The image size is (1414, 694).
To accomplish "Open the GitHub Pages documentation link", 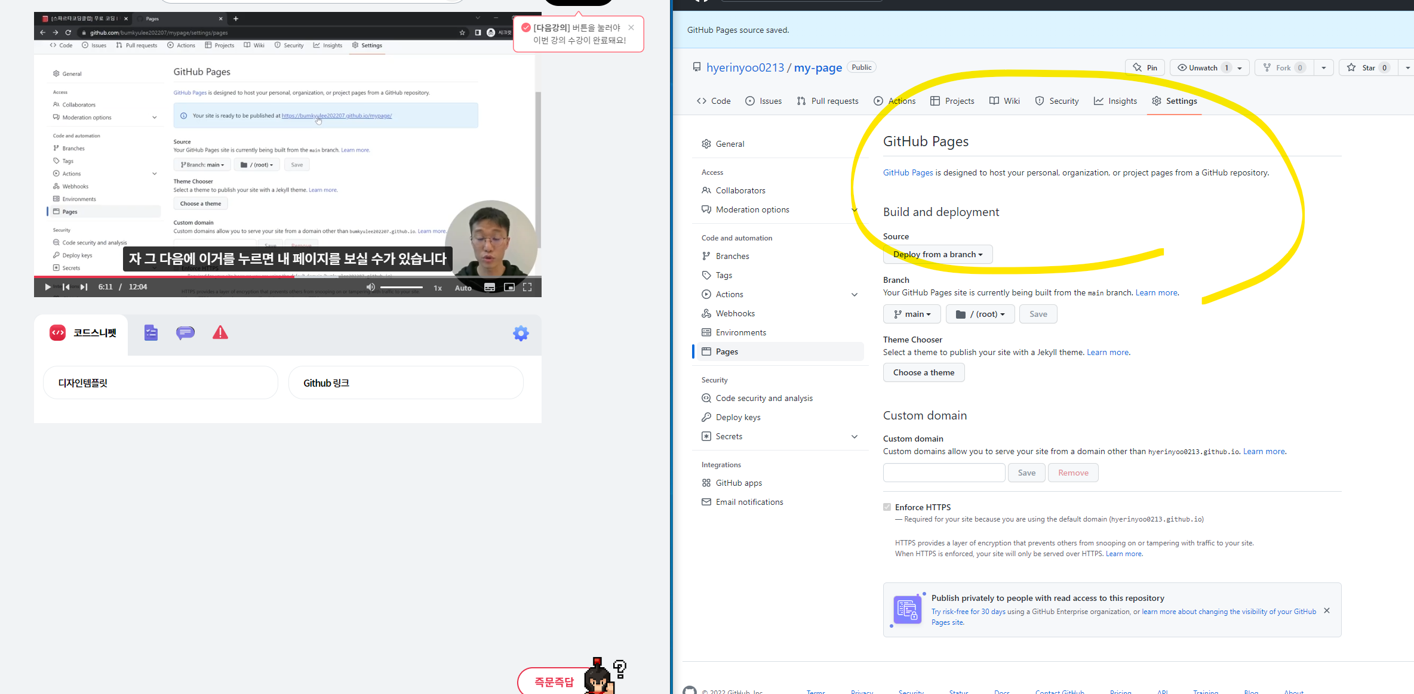I will coord(908,172).
